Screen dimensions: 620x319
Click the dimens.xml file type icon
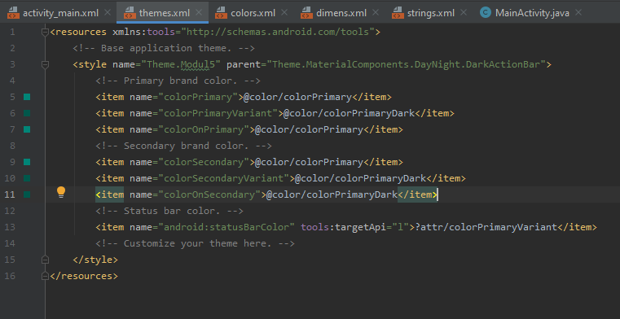click(x=306, y=13)
